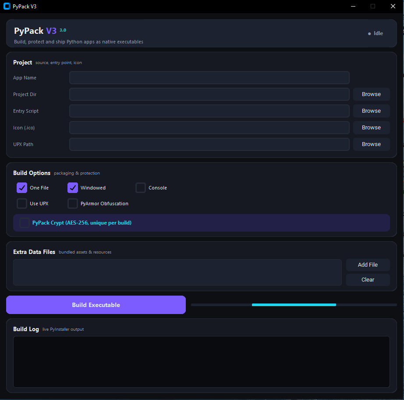Click the Idle status indicator dot

tap(369, 33)
